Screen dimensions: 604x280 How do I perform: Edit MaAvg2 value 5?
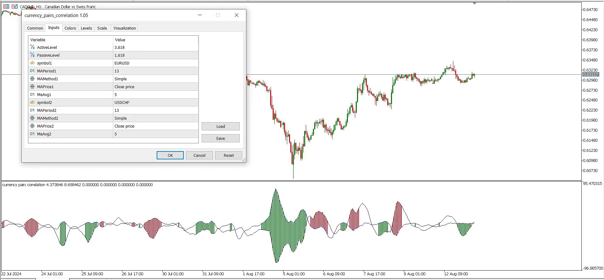coord(156,134)
